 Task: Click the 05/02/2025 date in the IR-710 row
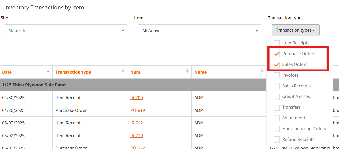tap(13, 136)
